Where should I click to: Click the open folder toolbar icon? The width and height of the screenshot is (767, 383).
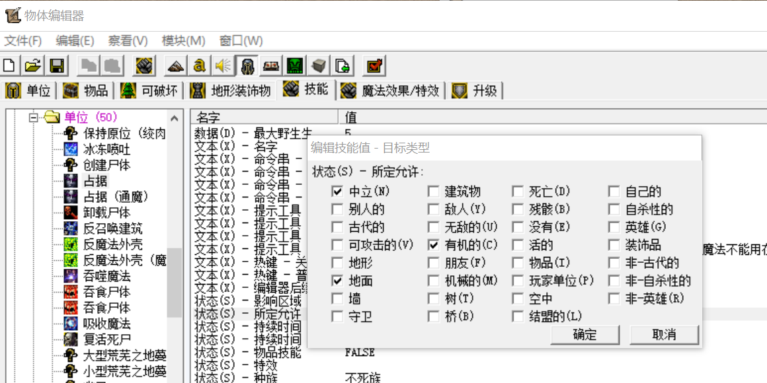click(33, 65)
